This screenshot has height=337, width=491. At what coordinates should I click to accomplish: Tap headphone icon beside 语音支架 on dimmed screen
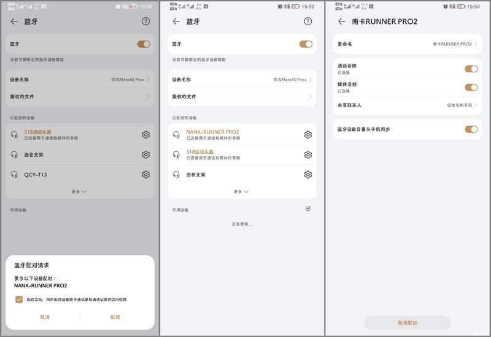coord(14,154)
